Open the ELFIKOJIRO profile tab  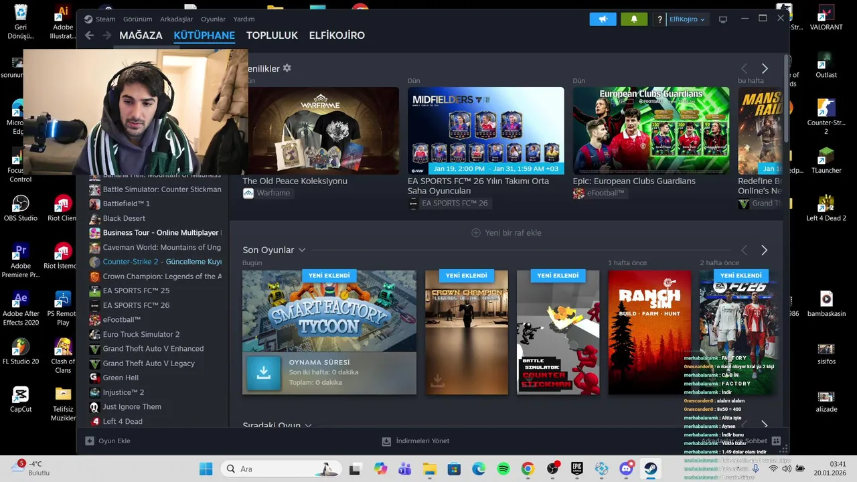coord(337,35)
